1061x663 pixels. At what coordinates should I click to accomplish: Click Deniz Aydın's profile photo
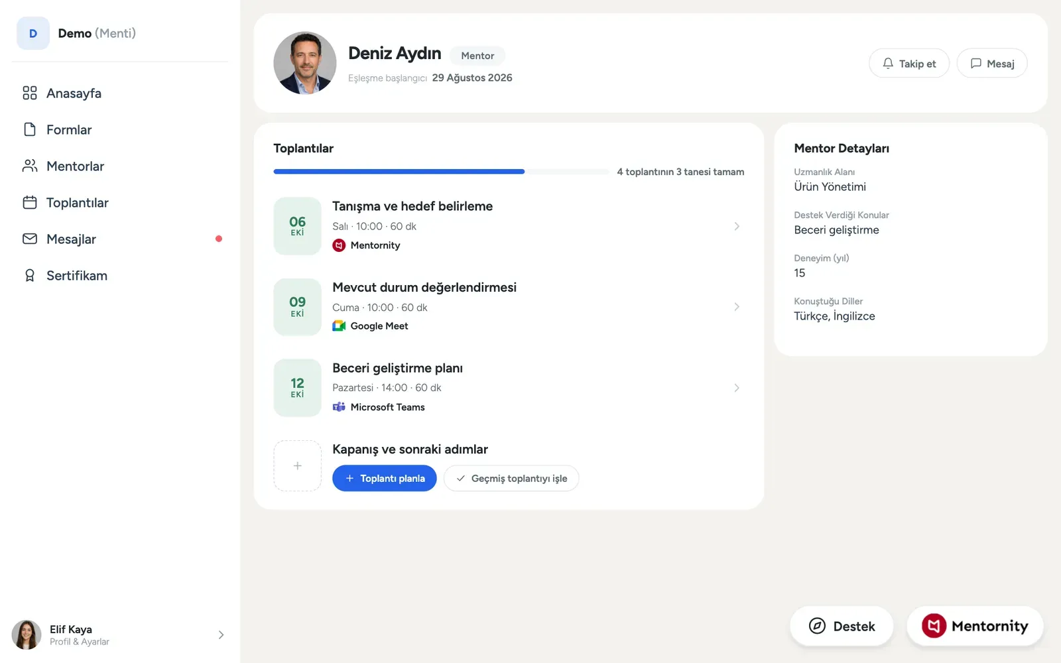pos(305,63)
